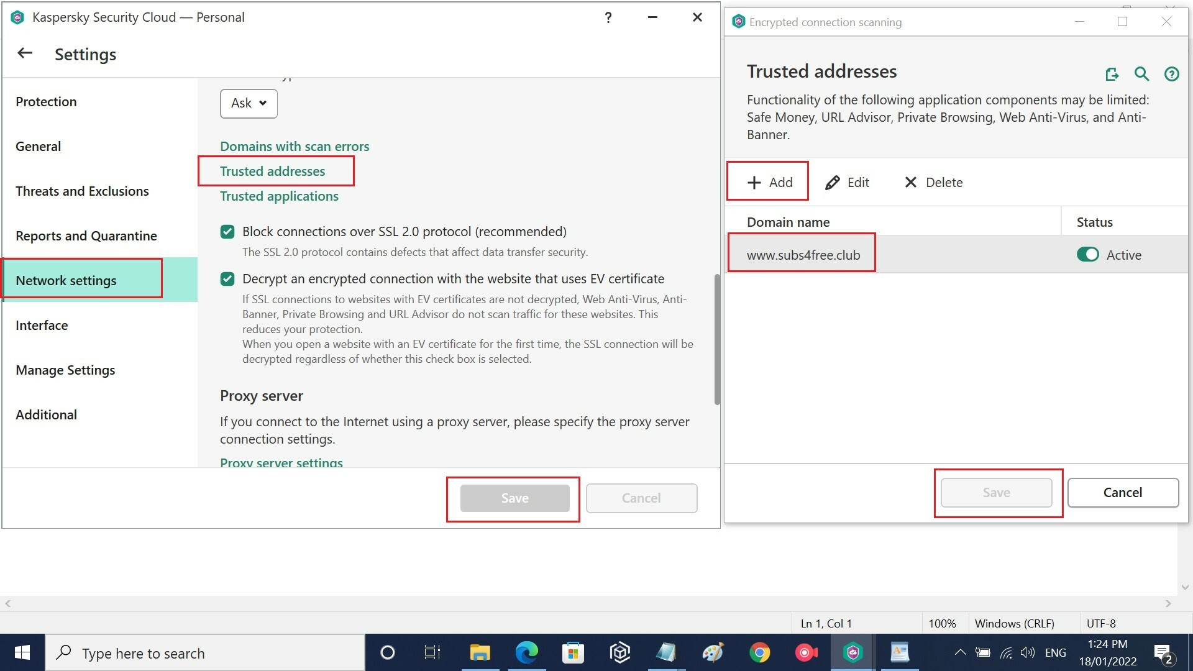Click the search magnifier icon in Trusted addresses
Screen dimensions: 1193x671
coord(1141,75)
